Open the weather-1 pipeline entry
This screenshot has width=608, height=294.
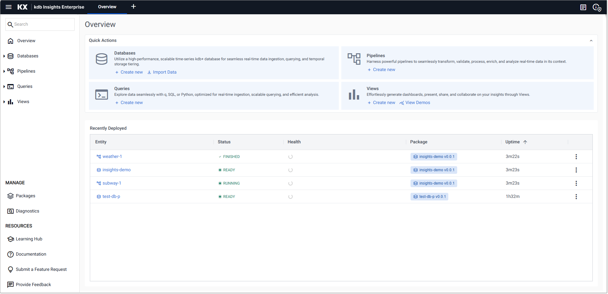112,156
